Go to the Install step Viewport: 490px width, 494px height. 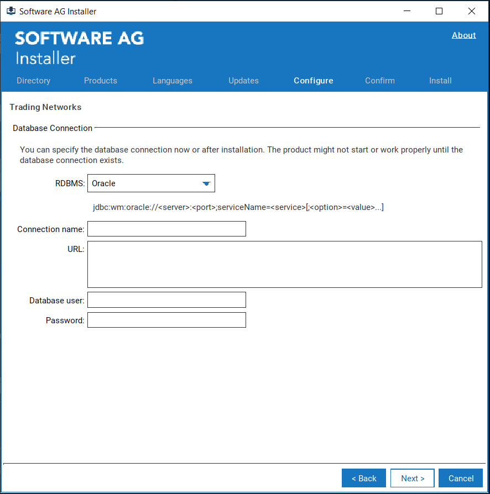coord(440,81)
